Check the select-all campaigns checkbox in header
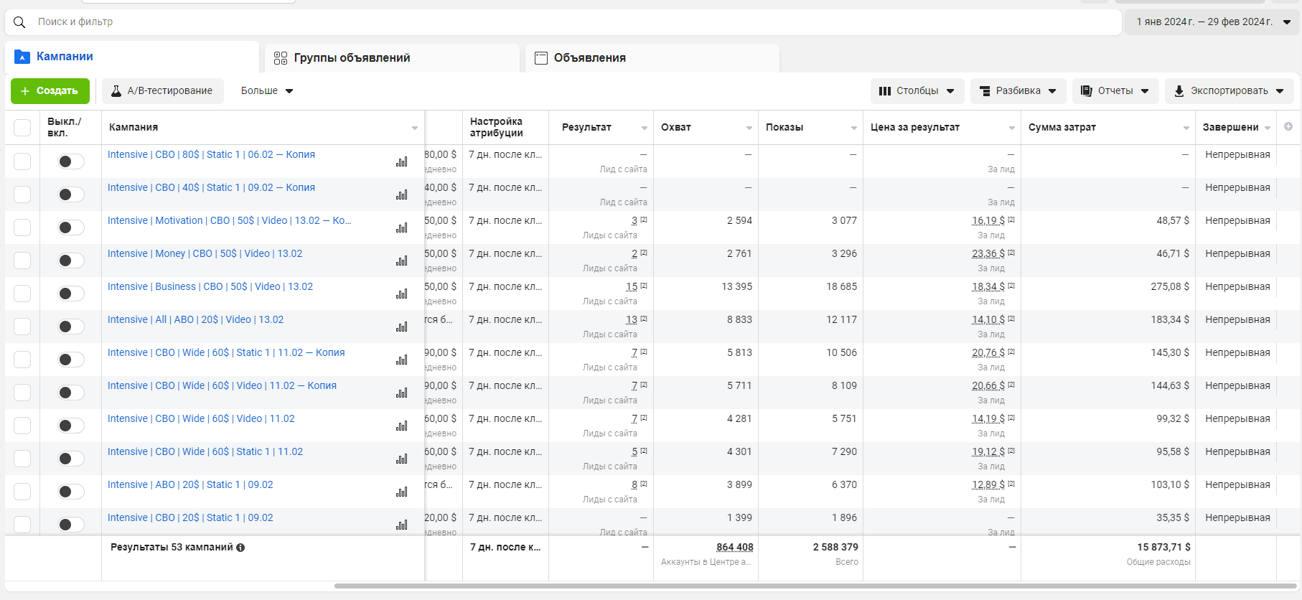Screen dimensions: 1302x600 click(x=22, y=128)
